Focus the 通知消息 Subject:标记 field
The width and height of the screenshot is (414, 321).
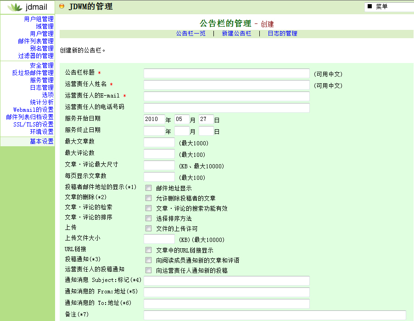[x=227, y=281]
